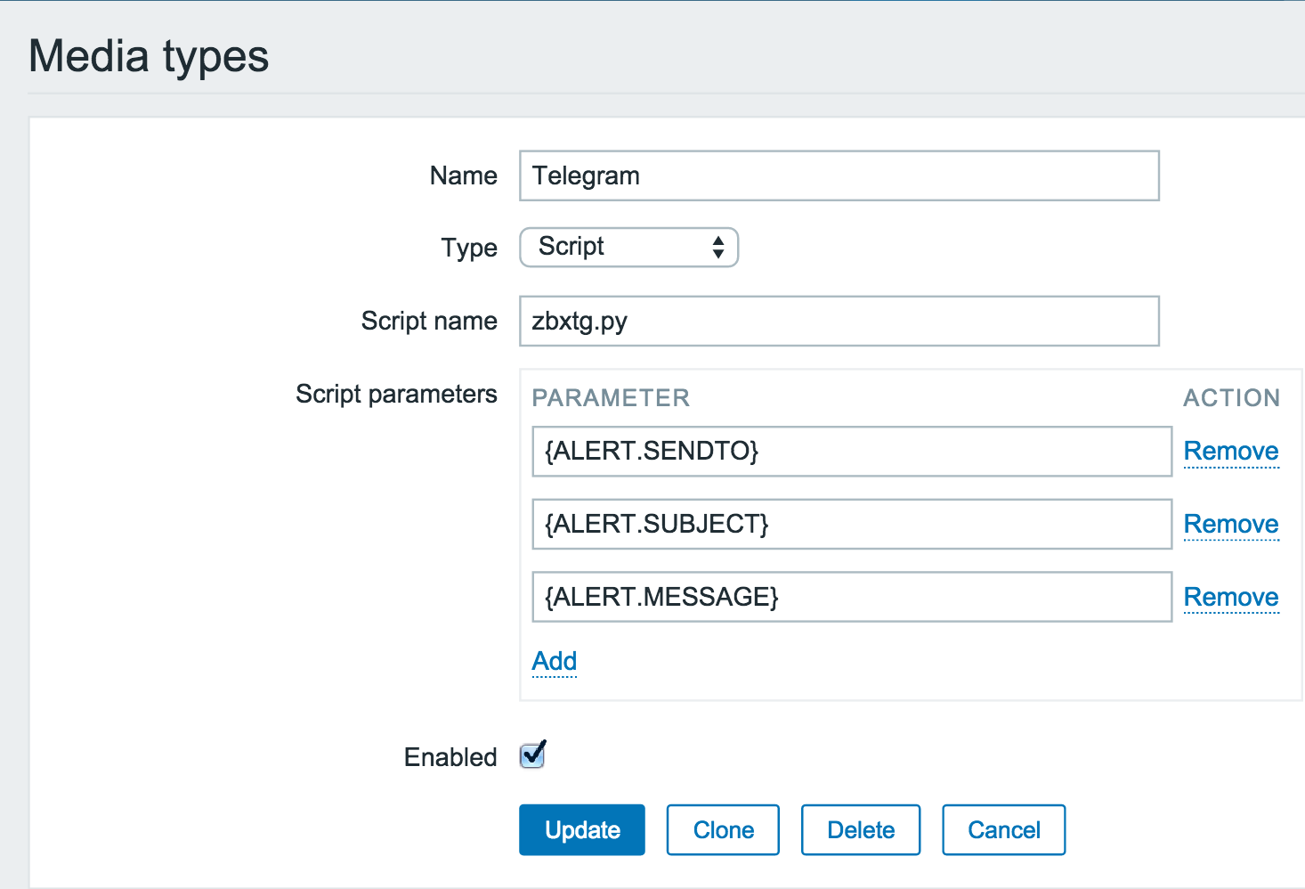Remove the {ALERT.SENDTO} parameter

[1230, 452]
